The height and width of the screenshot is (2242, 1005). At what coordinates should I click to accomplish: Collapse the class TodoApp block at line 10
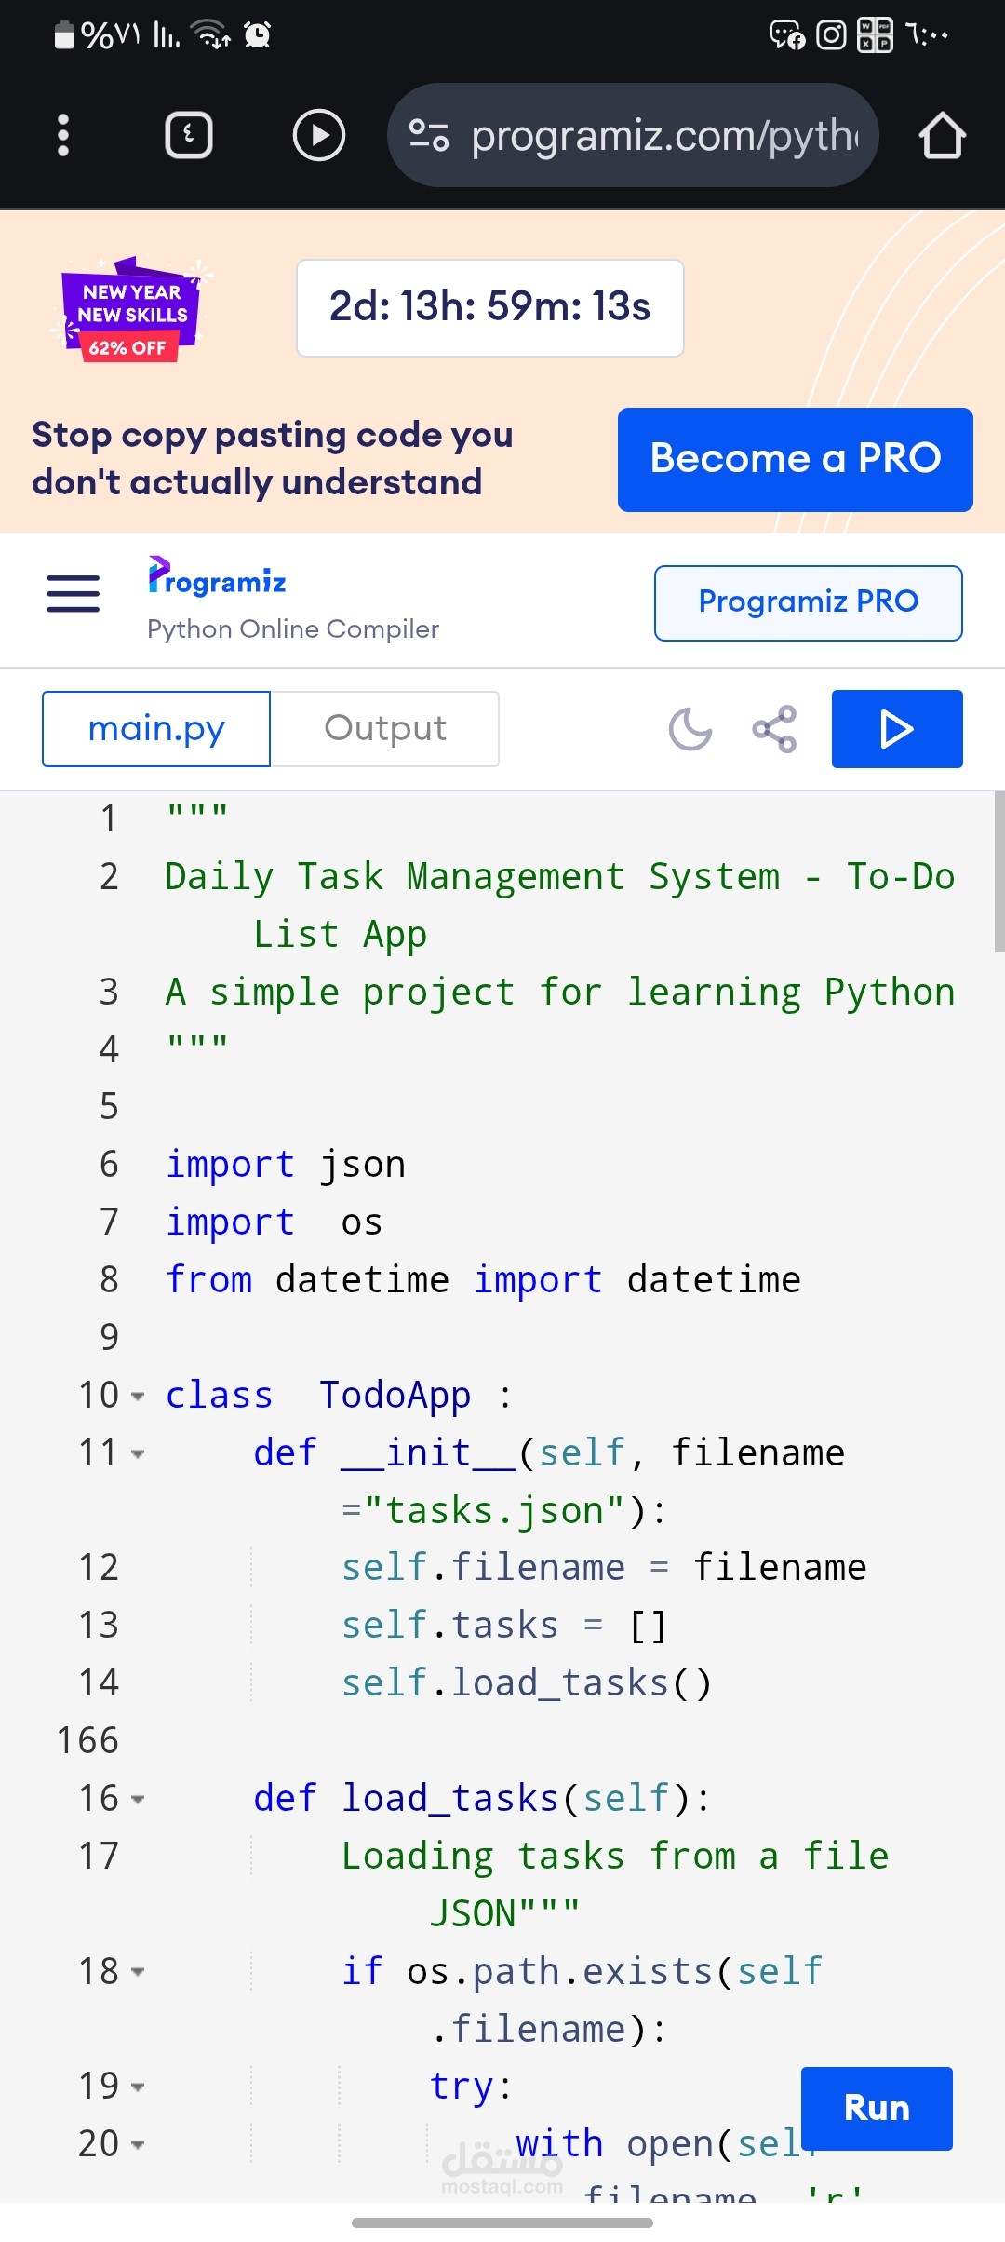[x=138, y=1397]
